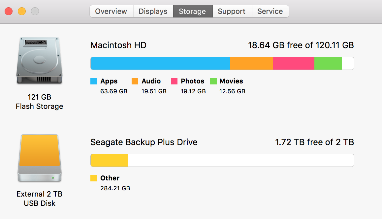Viewport: 382px width, 219px height.
Task: Click the yellow minimize window button
Action: [22, 11]
